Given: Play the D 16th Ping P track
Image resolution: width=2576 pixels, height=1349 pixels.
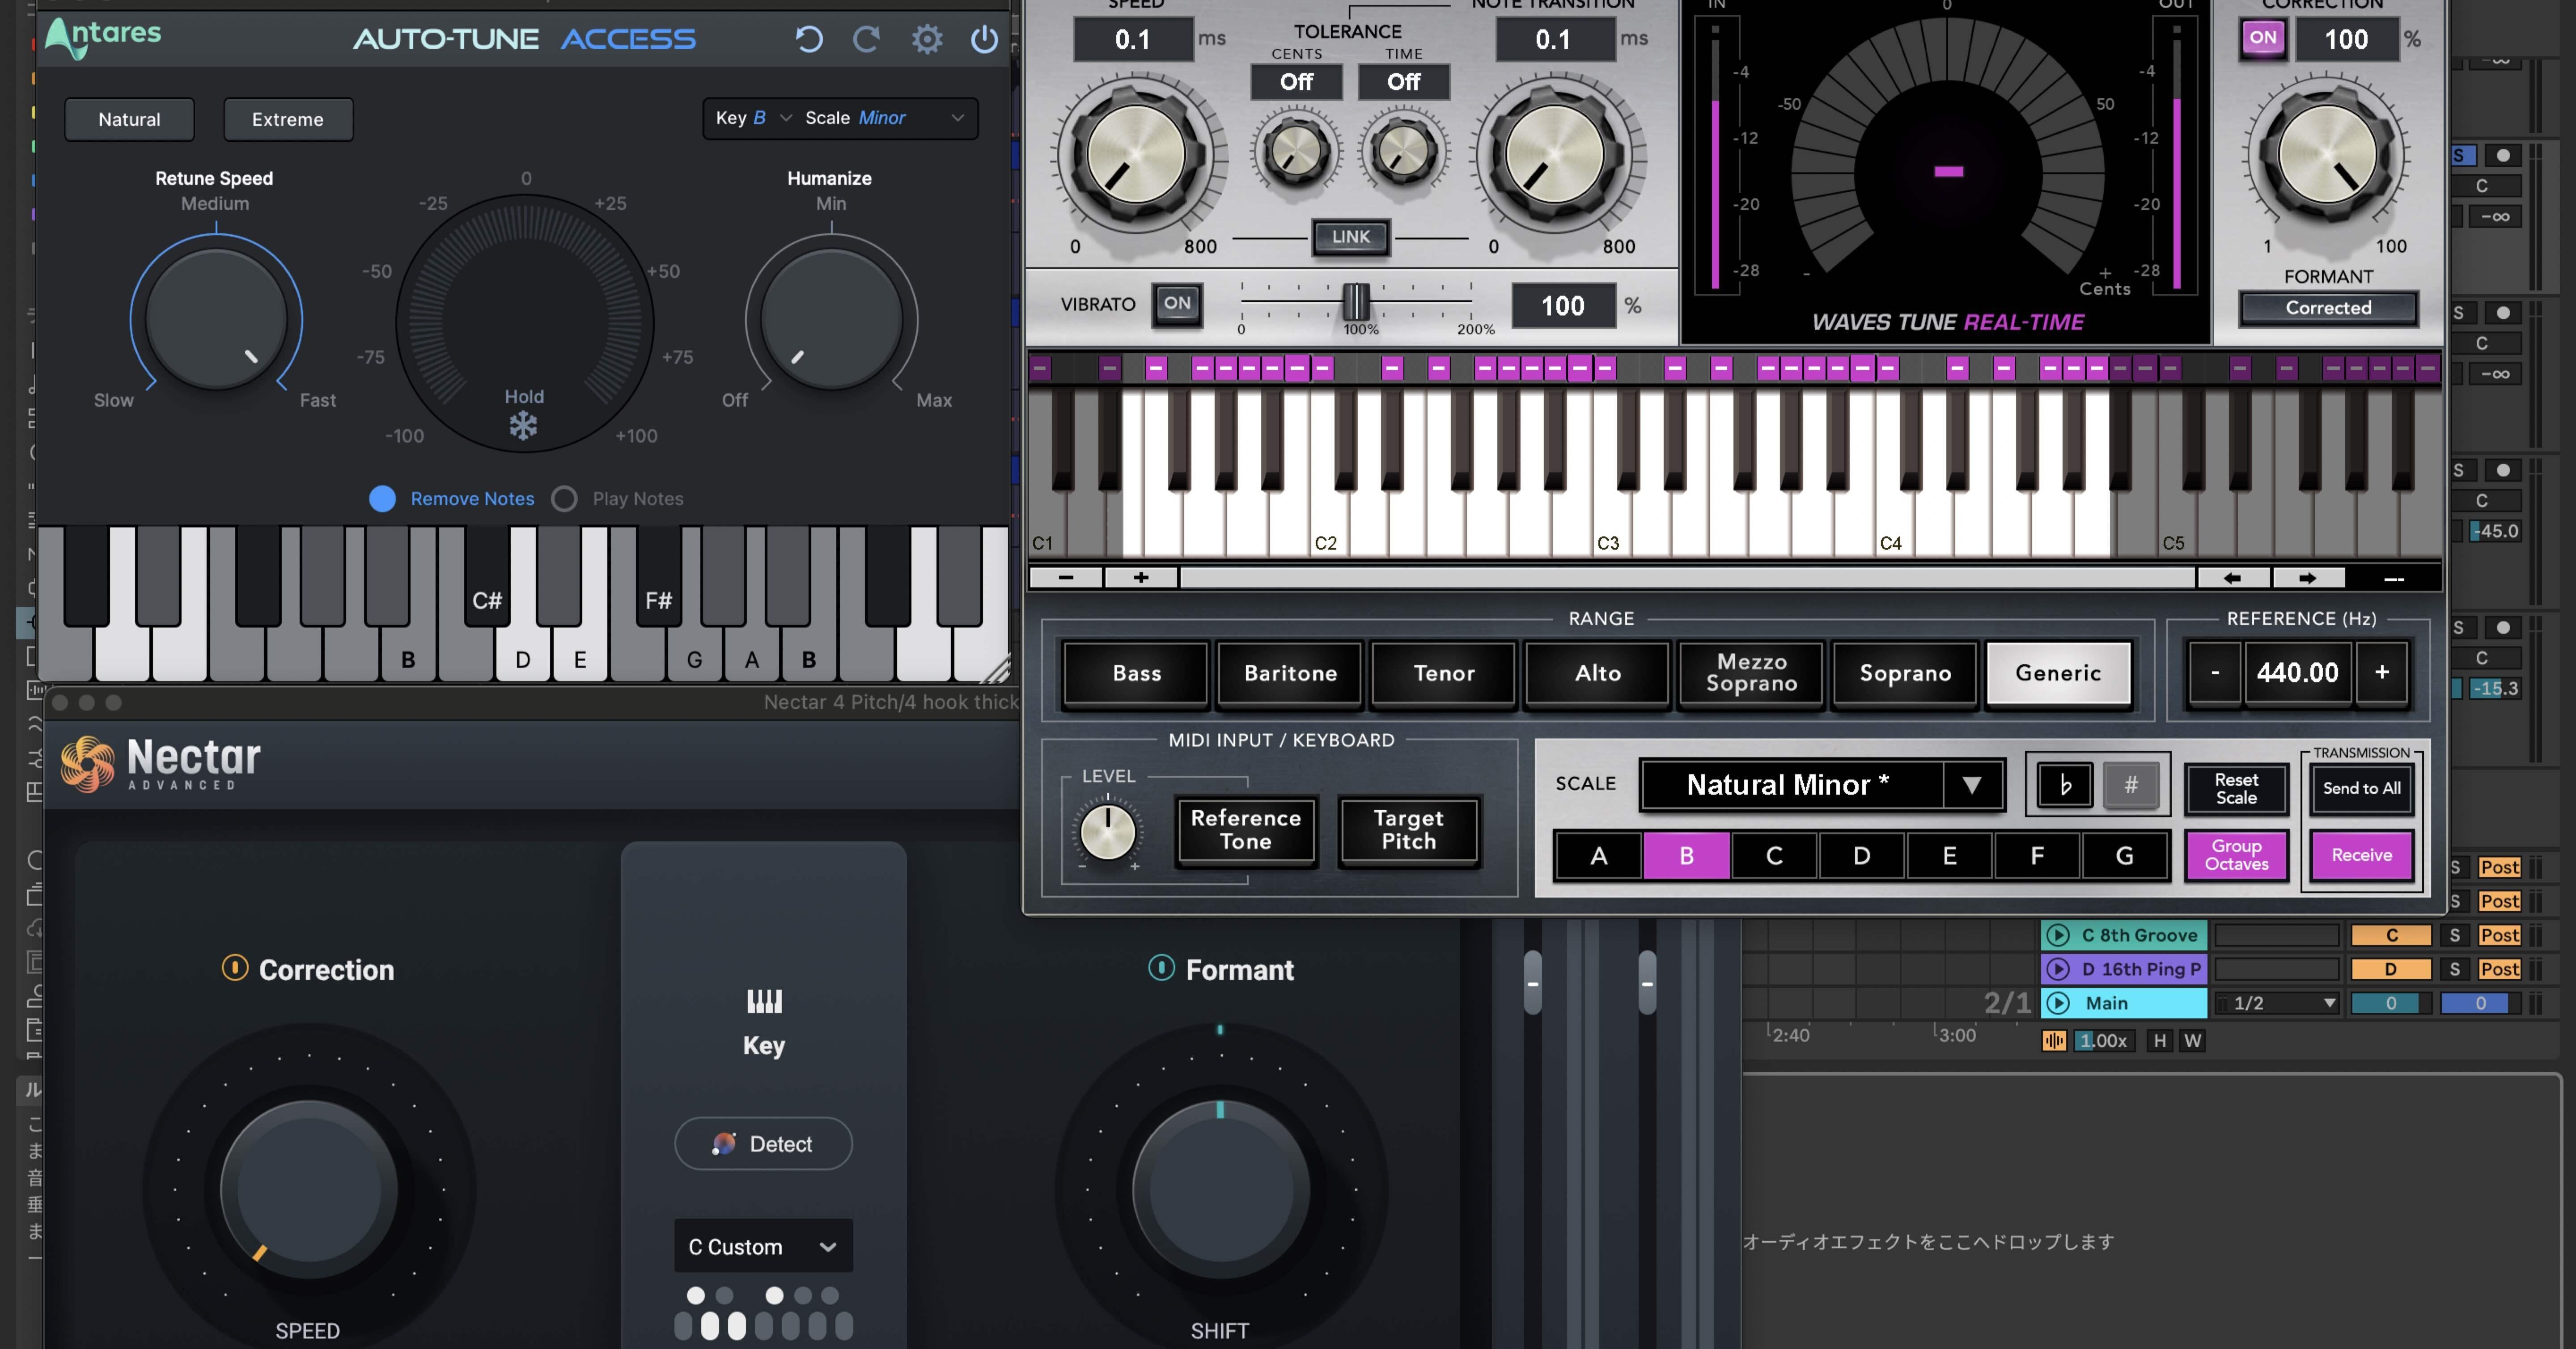Looking at the screenshot, I should click(2058, 969).
